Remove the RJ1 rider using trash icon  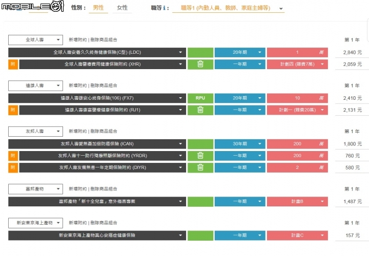[x=200, y=110]
